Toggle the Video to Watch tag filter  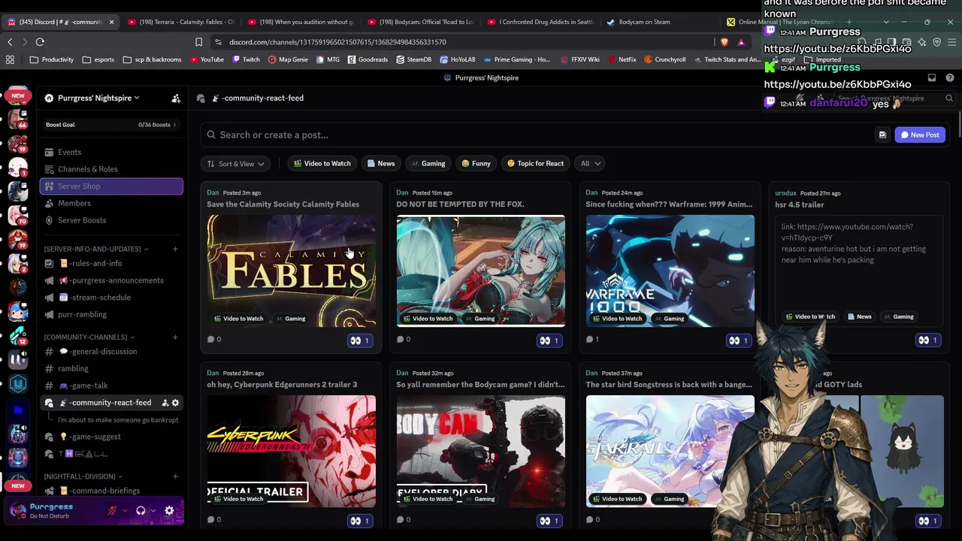point(322,164)
